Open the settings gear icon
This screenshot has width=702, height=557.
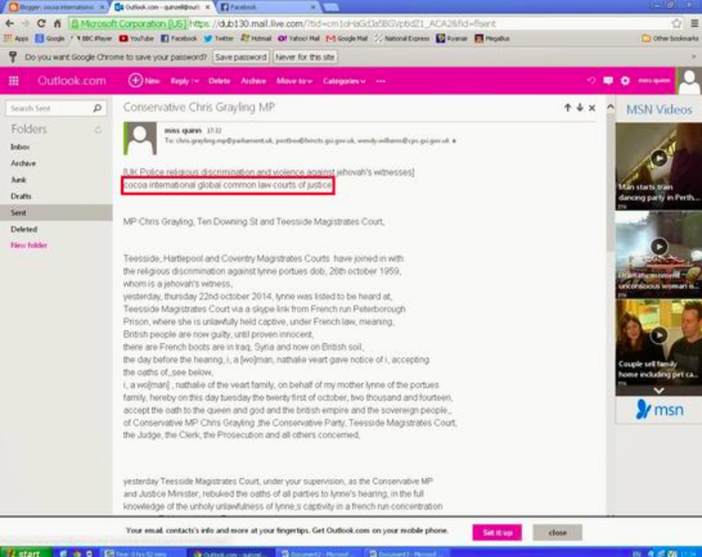coord(625,81)
